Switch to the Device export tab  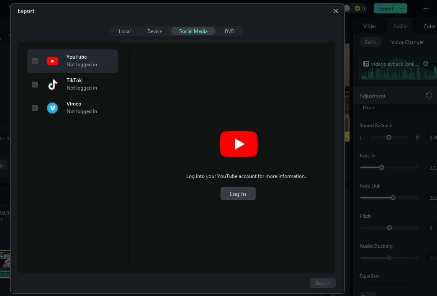(x=155, y=31)
